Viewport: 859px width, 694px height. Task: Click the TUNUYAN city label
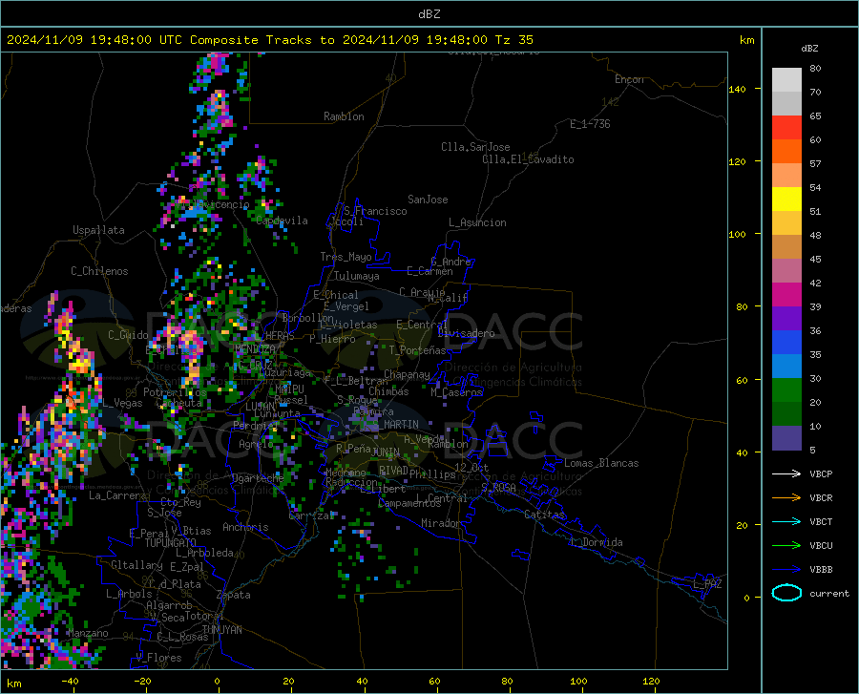tap(221, 630)
